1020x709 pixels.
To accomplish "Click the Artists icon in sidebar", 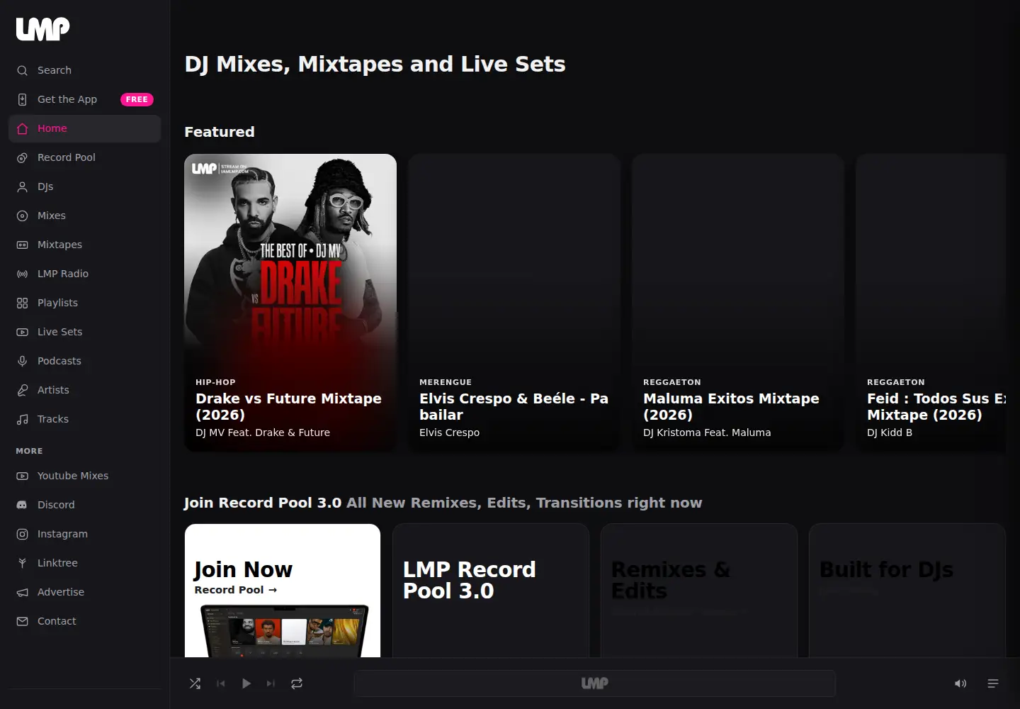I will click(x=23, y=390).
